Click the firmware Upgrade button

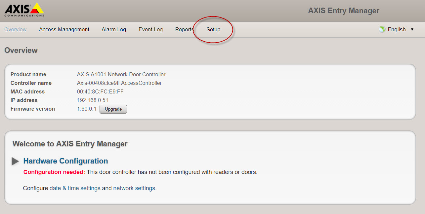point(113,109)
